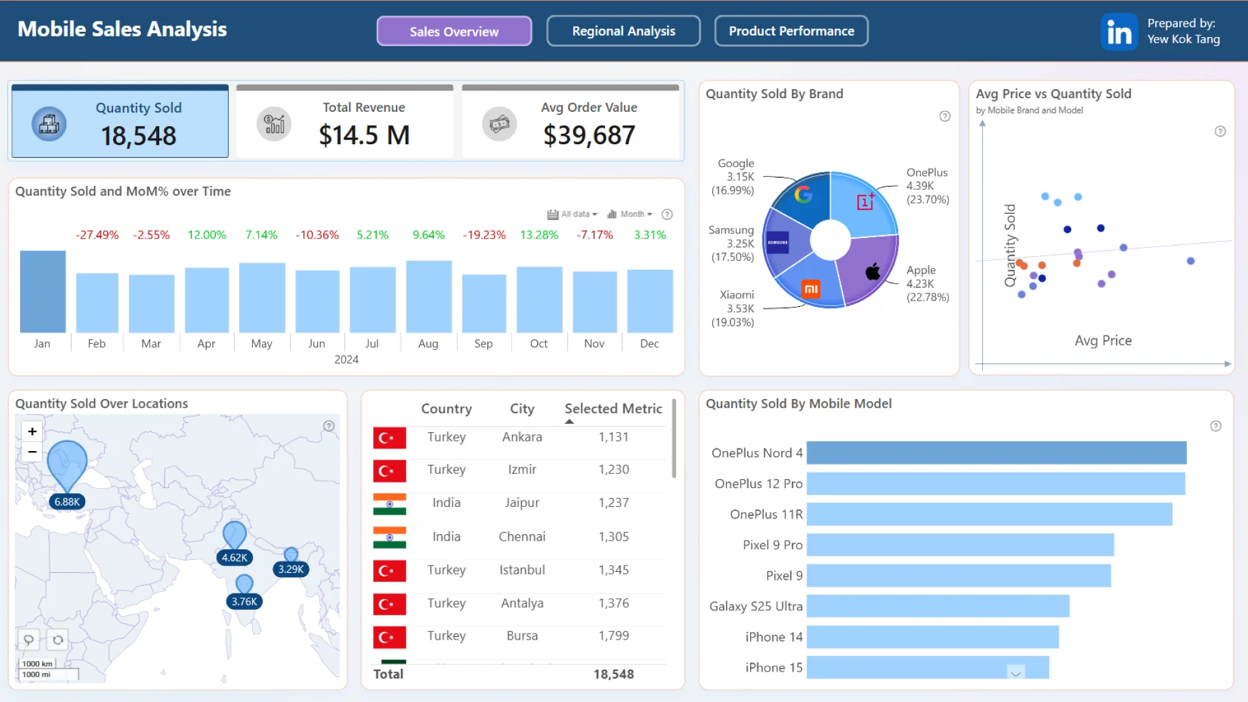Open the LinkedIn profile icon

coord(1119,32)
